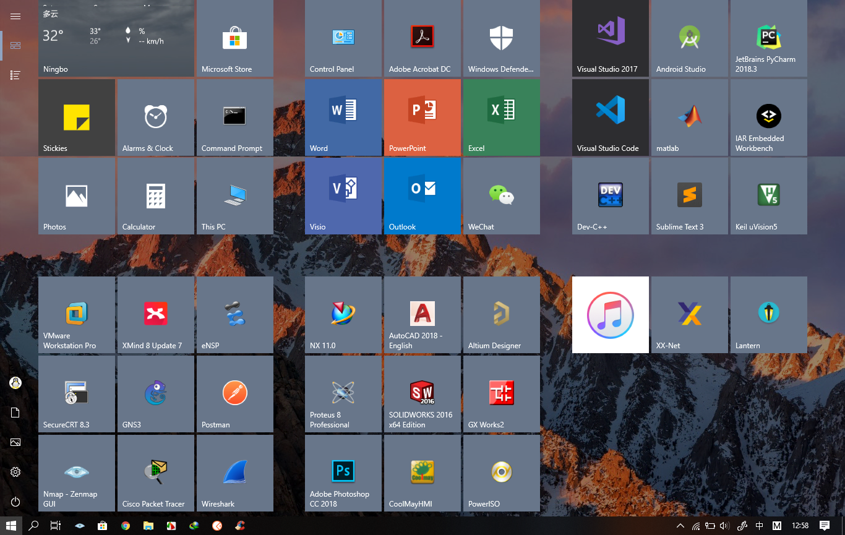Click the Windows Start button

(11, 526)
